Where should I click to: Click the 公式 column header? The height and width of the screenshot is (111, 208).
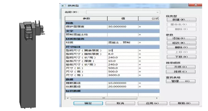click(149, 18)
